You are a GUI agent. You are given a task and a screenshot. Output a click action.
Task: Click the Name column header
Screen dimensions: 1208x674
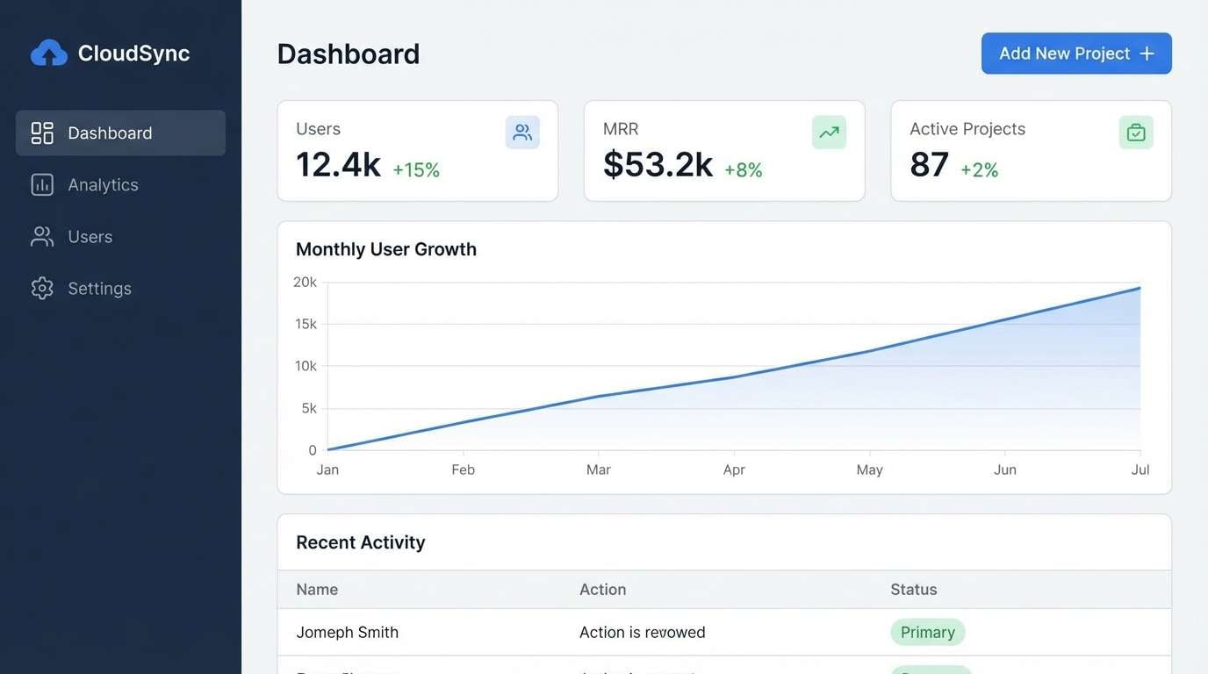point(316,589)
